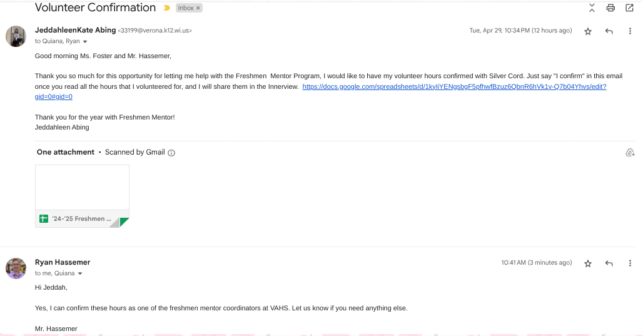
Task: Open the '24-'25 Freshmen spreadsheet attachment
Action: click(82, 196)
